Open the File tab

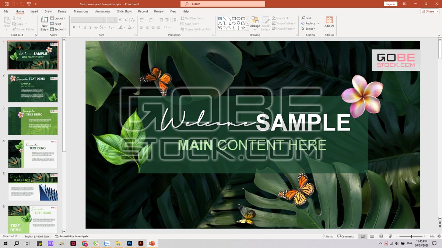click(x=6, y=11)
